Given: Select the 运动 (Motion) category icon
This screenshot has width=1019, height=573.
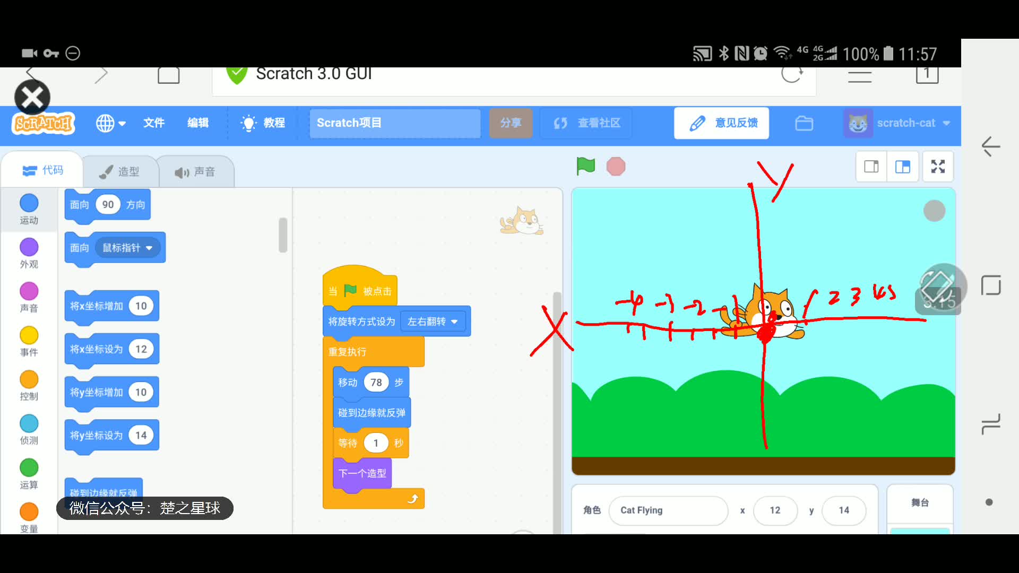Looking at the screenshot, I should (29, 203).
